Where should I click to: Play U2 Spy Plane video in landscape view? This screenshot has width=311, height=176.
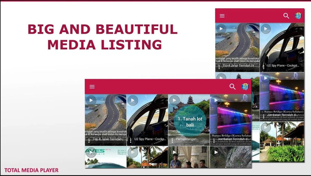tap(133, 101)
